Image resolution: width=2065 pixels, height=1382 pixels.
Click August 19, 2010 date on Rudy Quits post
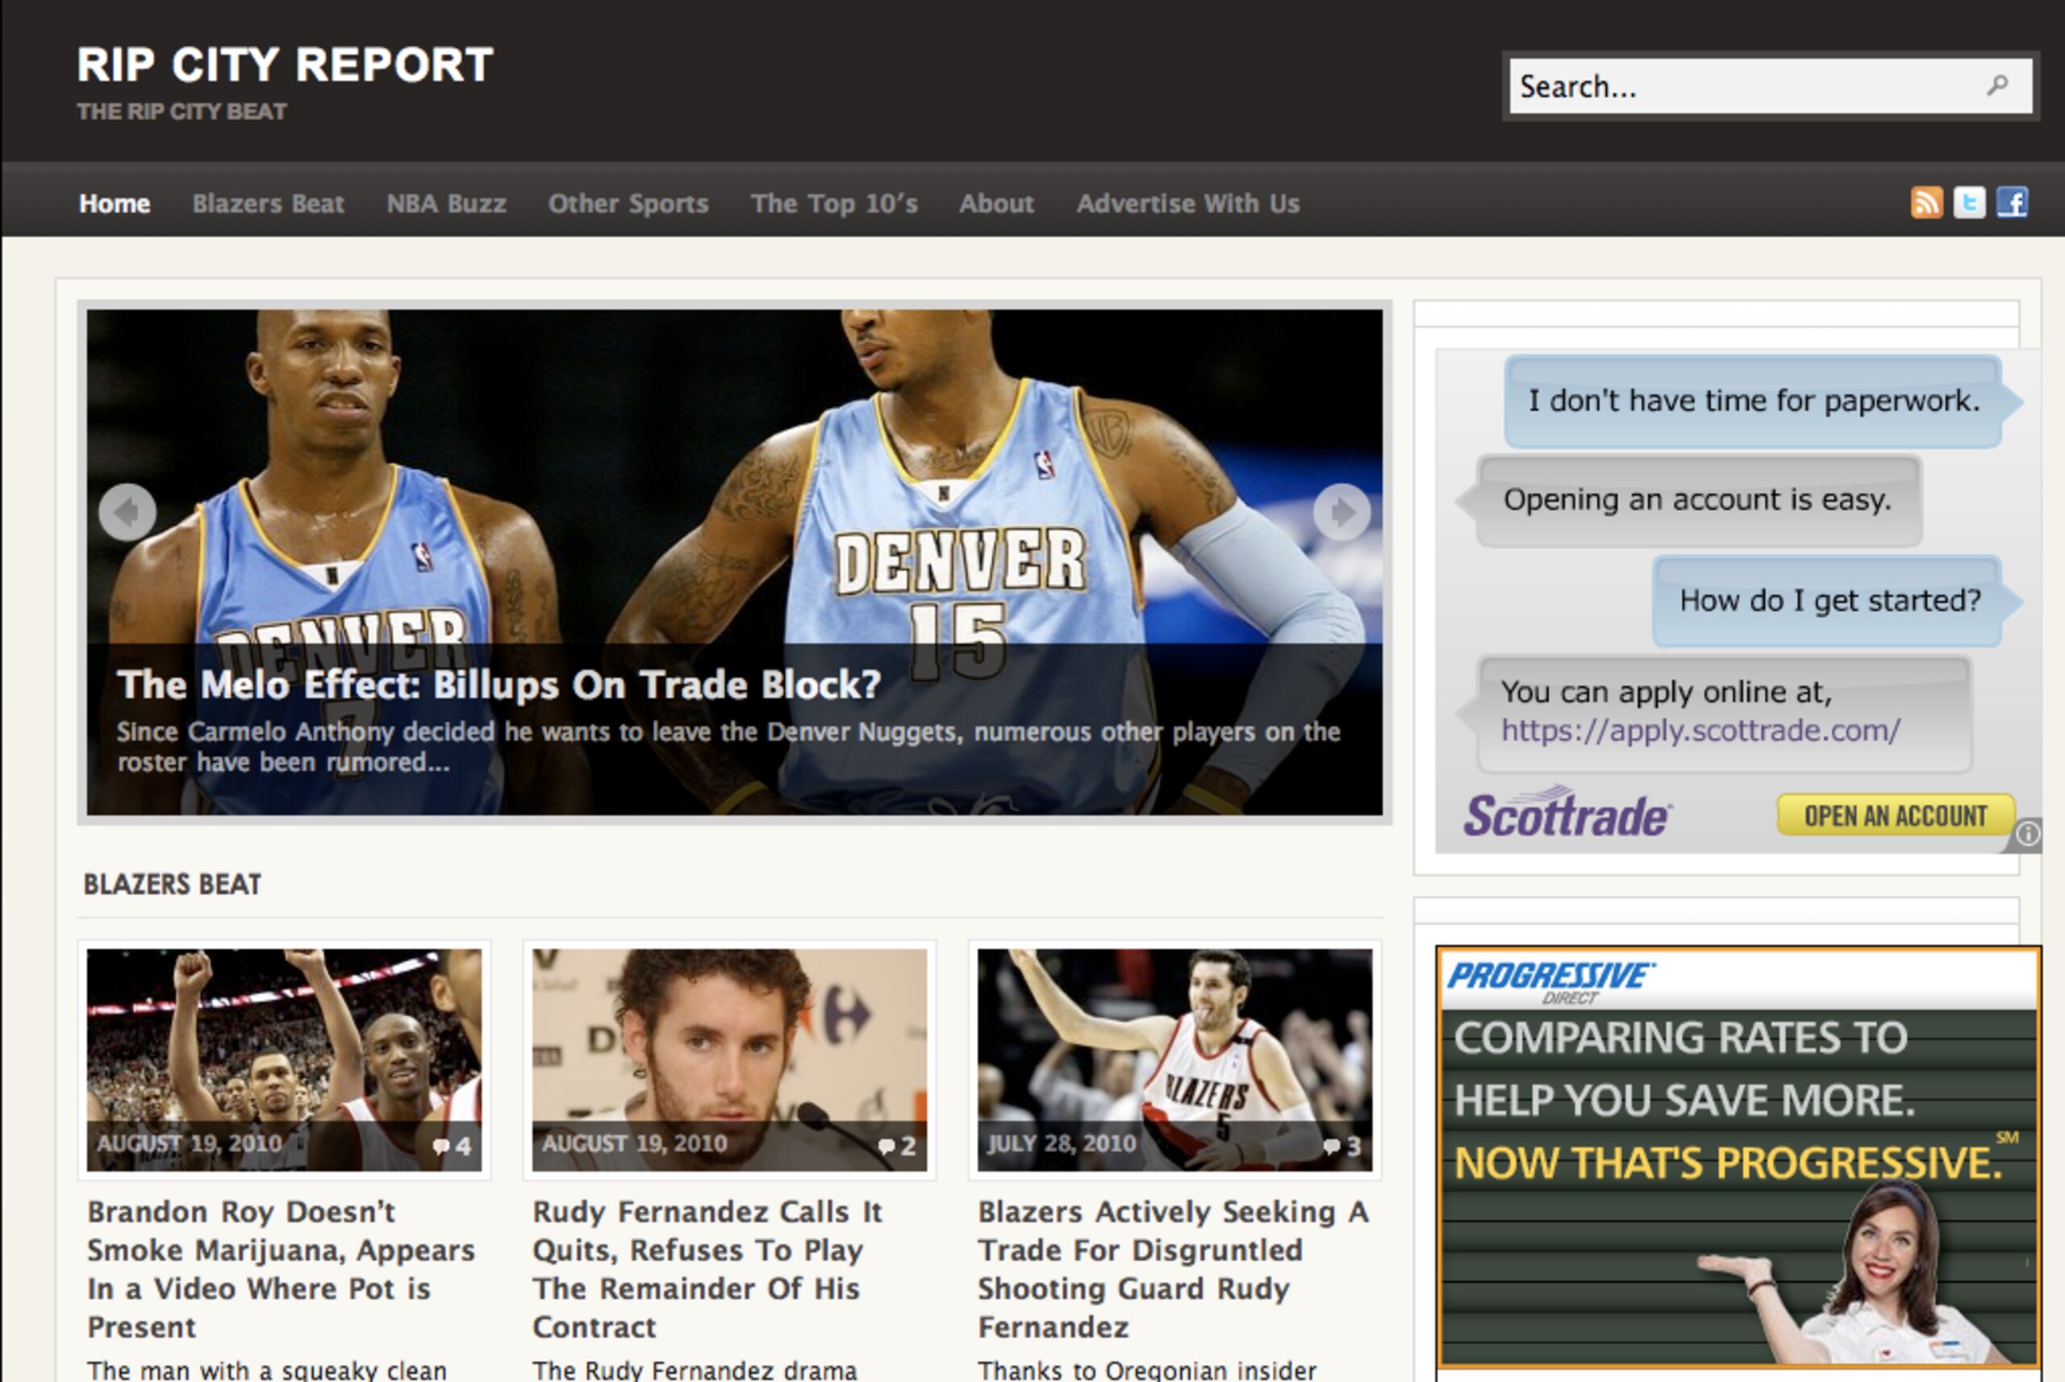pos(634,1144)
